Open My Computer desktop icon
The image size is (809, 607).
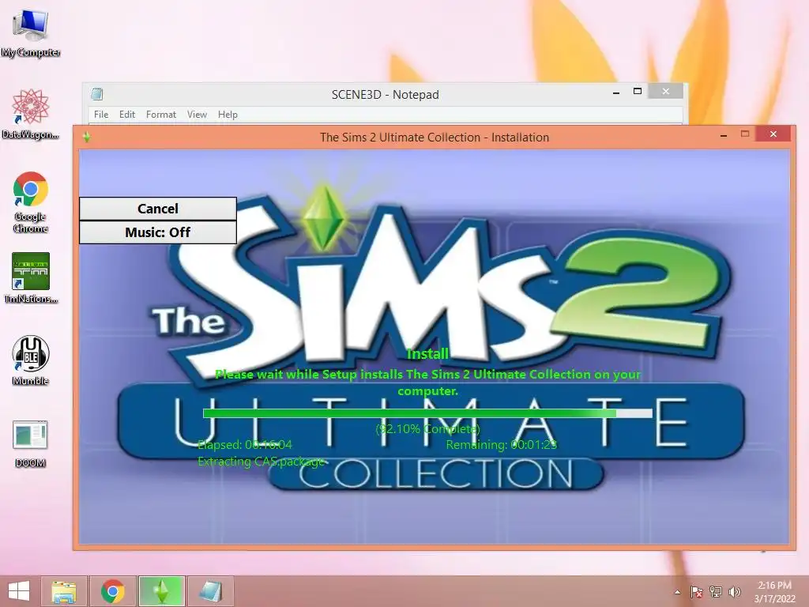click(x=31, y=32)
